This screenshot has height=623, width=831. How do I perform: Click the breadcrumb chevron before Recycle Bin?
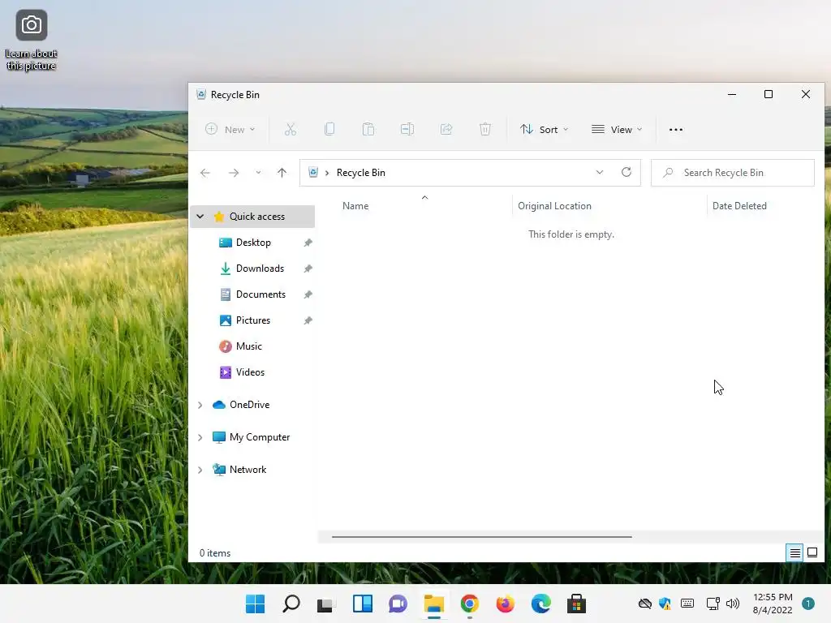[327, 173]
